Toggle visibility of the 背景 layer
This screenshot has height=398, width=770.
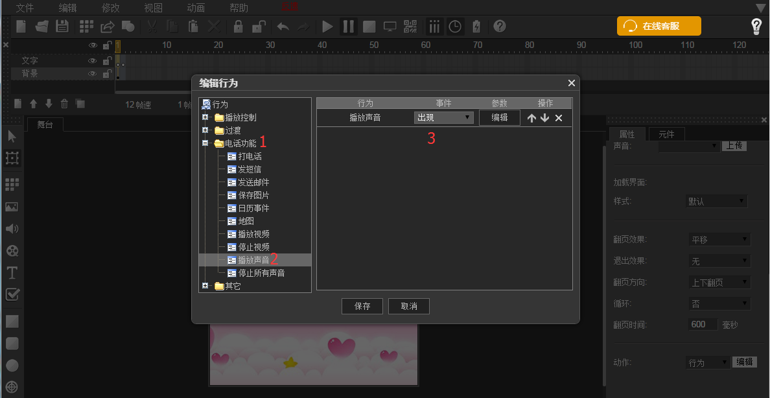click(x=93, y=73)
